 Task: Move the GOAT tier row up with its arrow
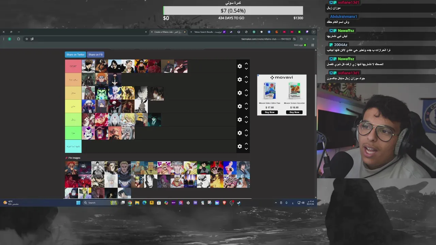[x=246, y=64]
